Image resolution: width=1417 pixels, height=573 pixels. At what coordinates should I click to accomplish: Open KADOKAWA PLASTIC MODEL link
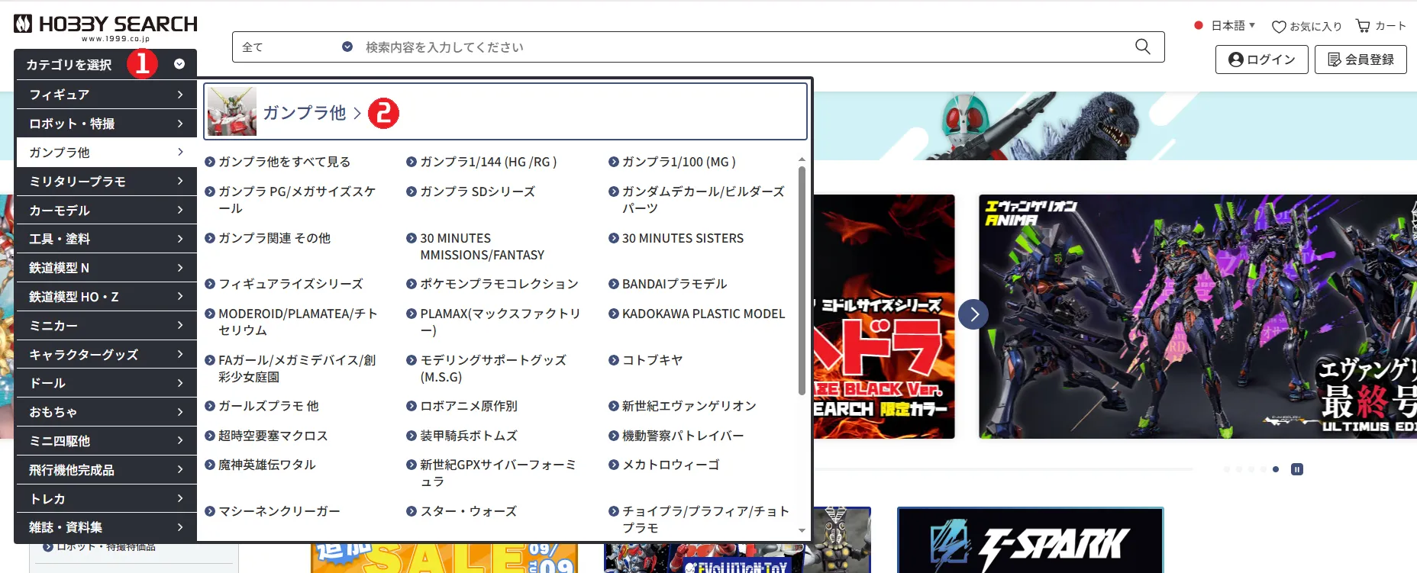tap(703, 314)
